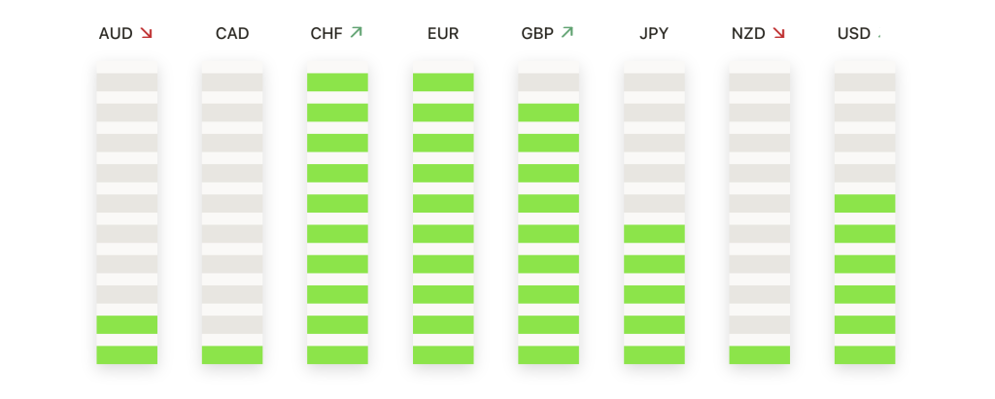Image resolution: width=995 pixels, height=399 pixels.
Task: Click the topmost green bar in EUR meter
Action: click(443, 82)
